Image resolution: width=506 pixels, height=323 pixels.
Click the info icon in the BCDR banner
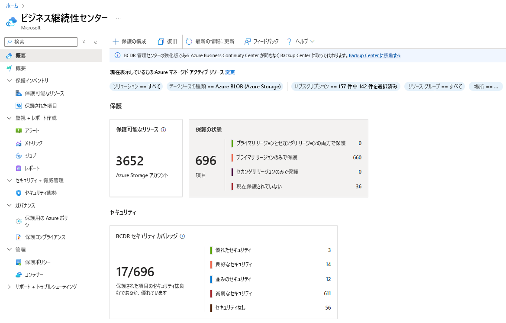click(x=117, y=55)
